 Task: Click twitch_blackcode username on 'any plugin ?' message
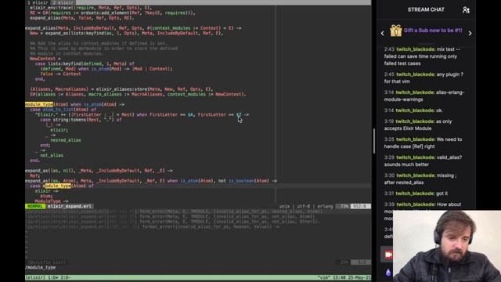point(416,74)
